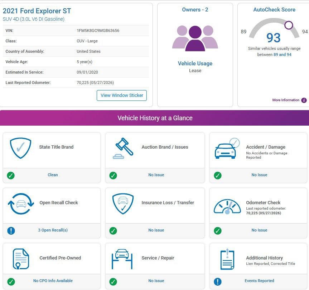This screenshot has width=309, height=290.
Task: Click the More Information info circle icon
Action: coord(304,100)
